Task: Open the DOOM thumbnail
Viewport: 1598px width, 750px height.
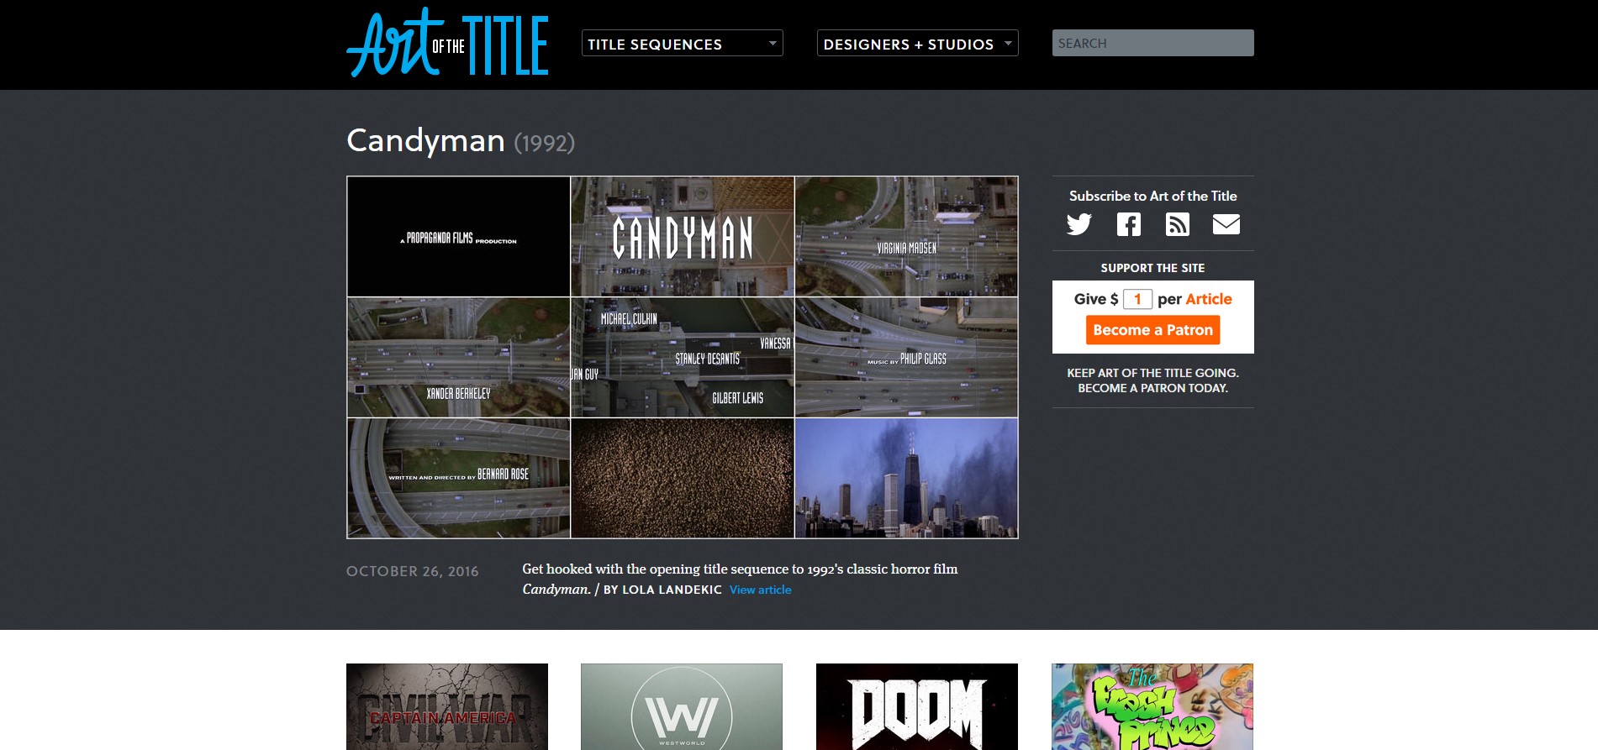Action: 917,706
